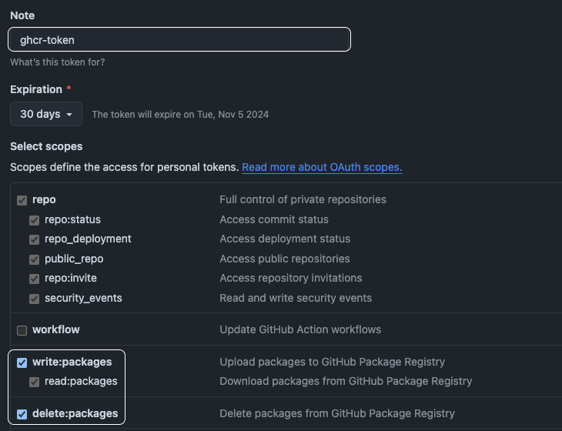Uncheck the repo:invite scope
The width and height of the screenshot is (562, 431).
[34, 279]
